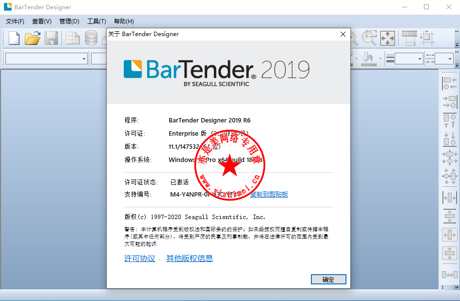The width and height of the screenshot is (460, 301).
Task: Click the Save floppy disk icon
Action: 51,38
